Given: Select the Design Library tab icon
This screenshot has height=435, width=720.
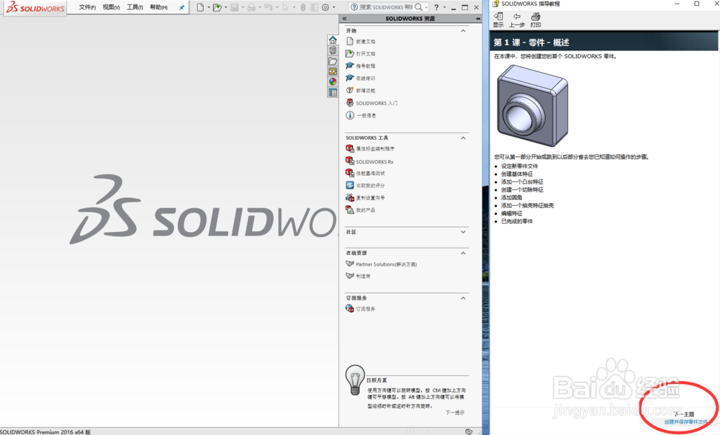Looking at the screenshot, I should (333, 50).
